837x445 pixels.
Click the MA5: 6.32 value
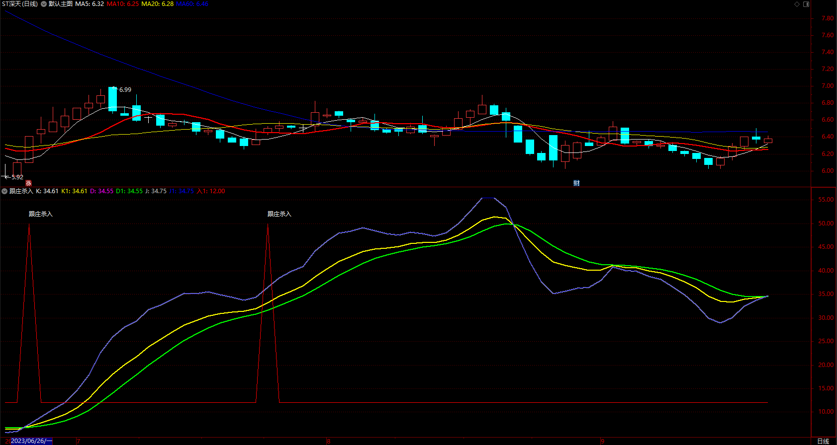90,4
